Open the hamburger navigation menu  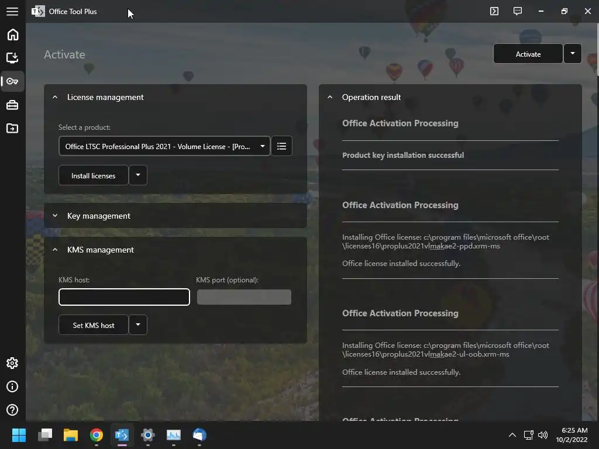click(12, 12)
